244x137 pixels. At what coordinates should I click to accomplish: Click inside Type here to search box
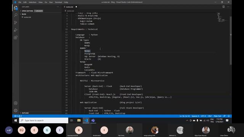coord(43,120)
